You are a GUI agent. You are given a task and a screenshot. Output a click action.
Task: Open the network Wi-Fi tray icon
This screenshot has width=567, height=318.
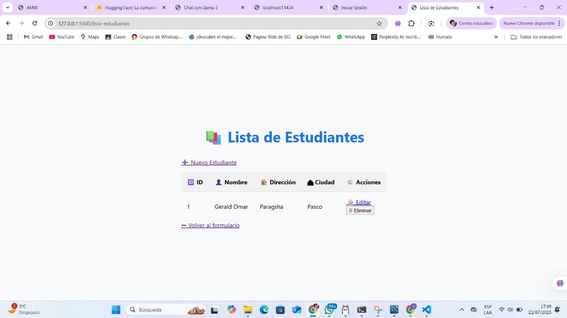(501, 310)
